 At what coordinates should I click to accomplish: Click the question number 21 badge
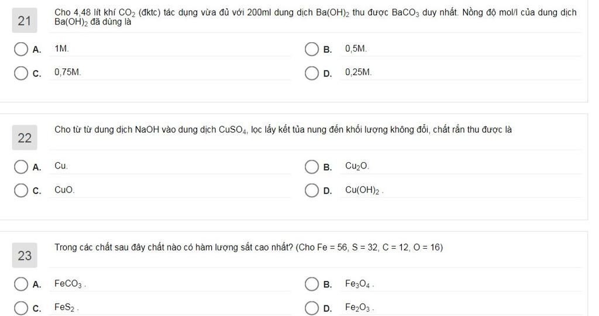(x=25, y=21)
